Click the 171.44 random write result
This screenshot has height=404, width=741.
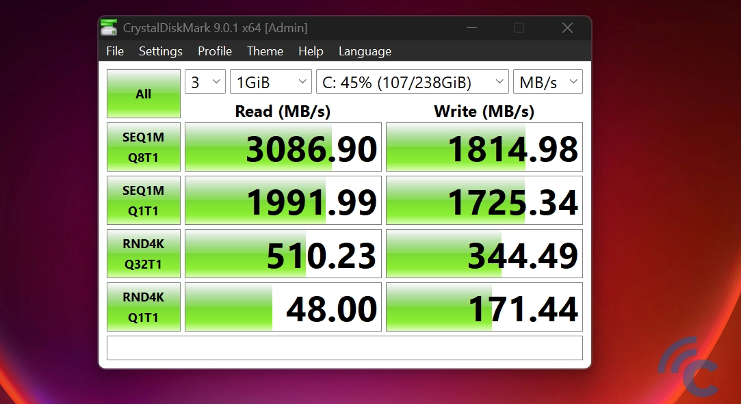point(484,307)
